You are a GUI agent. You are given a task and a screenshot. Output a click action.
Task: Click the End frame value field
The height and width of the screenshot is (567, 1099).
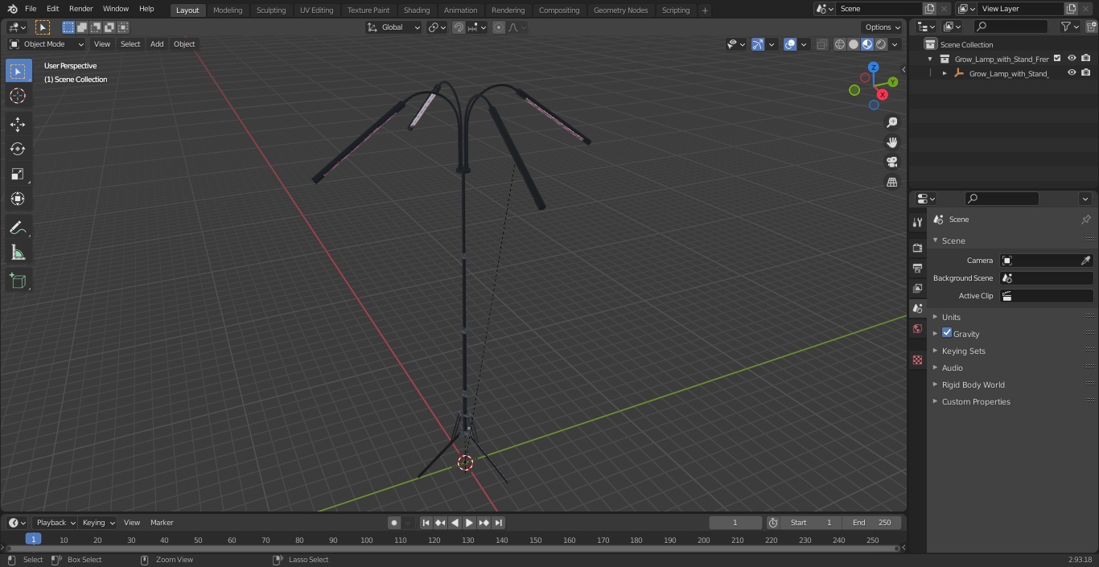click(x=871, y=523)
